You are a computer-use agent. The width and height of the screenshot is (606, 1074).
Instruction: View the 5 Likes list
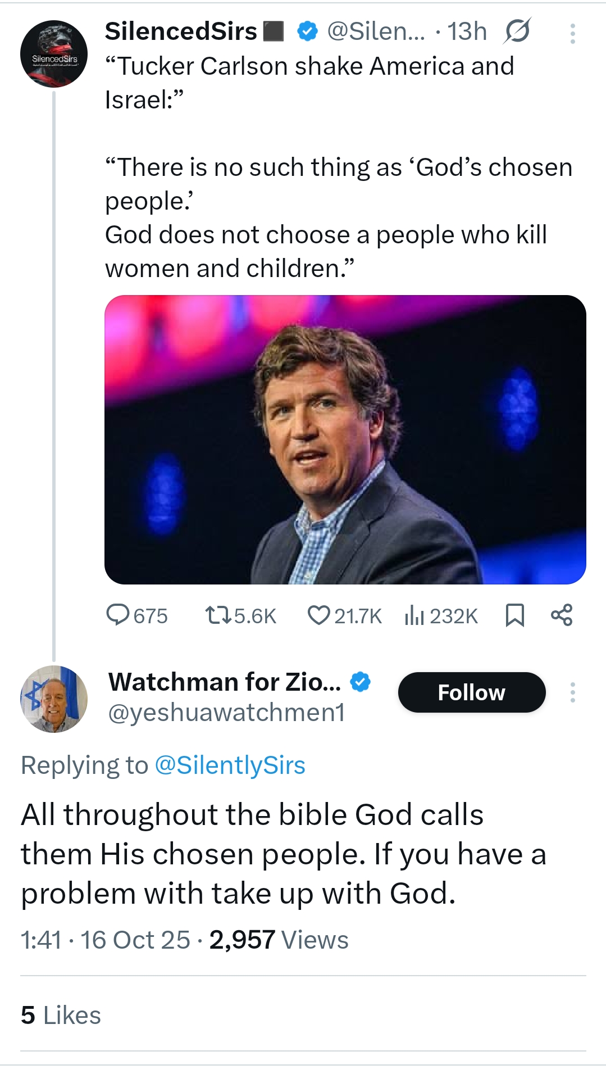61,1015
